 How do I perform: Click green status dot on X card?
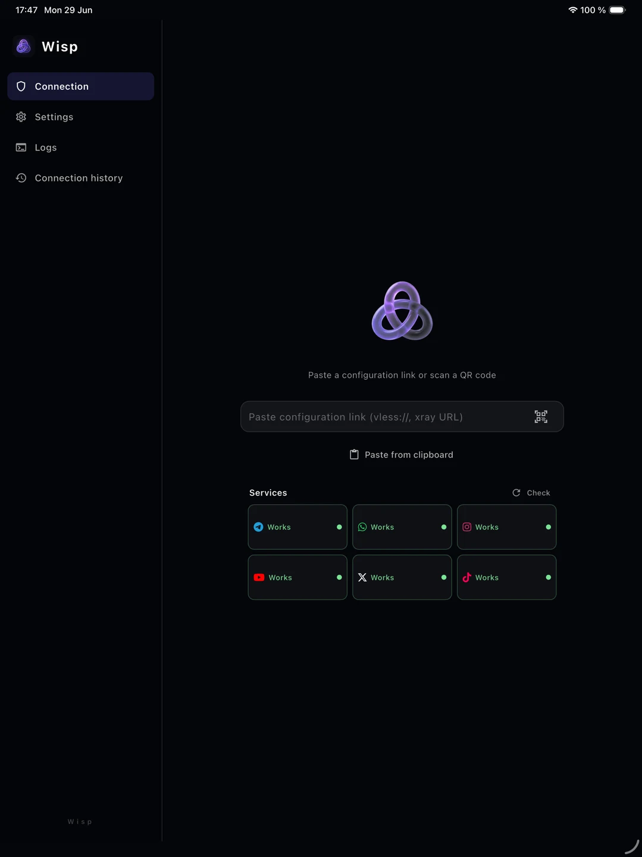[x=444, y=577]
